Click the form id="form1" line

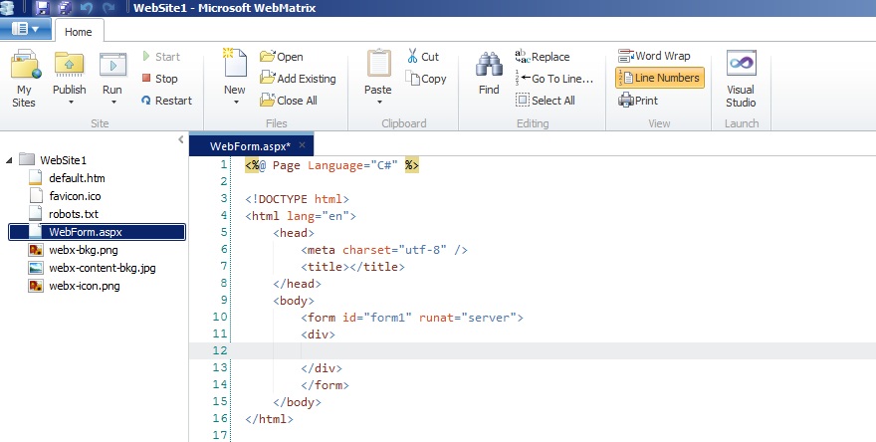412,318
